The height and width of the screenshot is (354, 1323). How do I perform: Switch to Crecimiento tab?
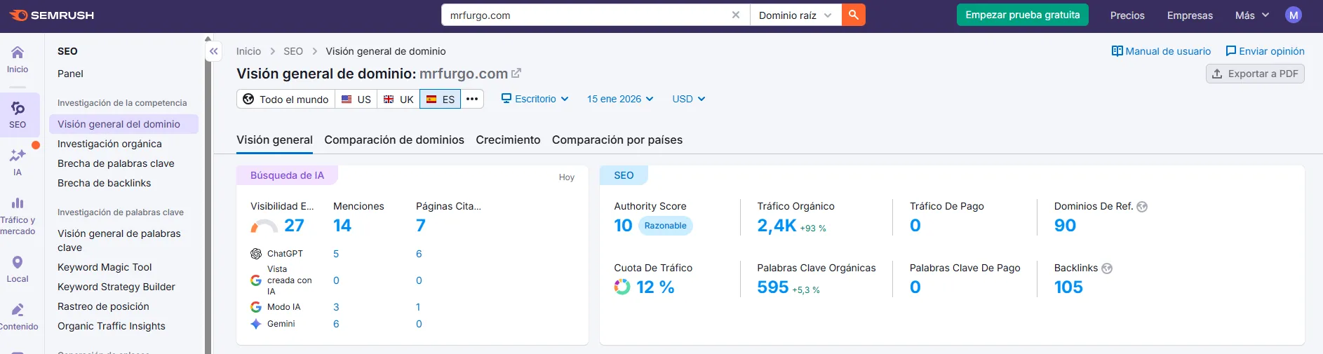[508, 139]
